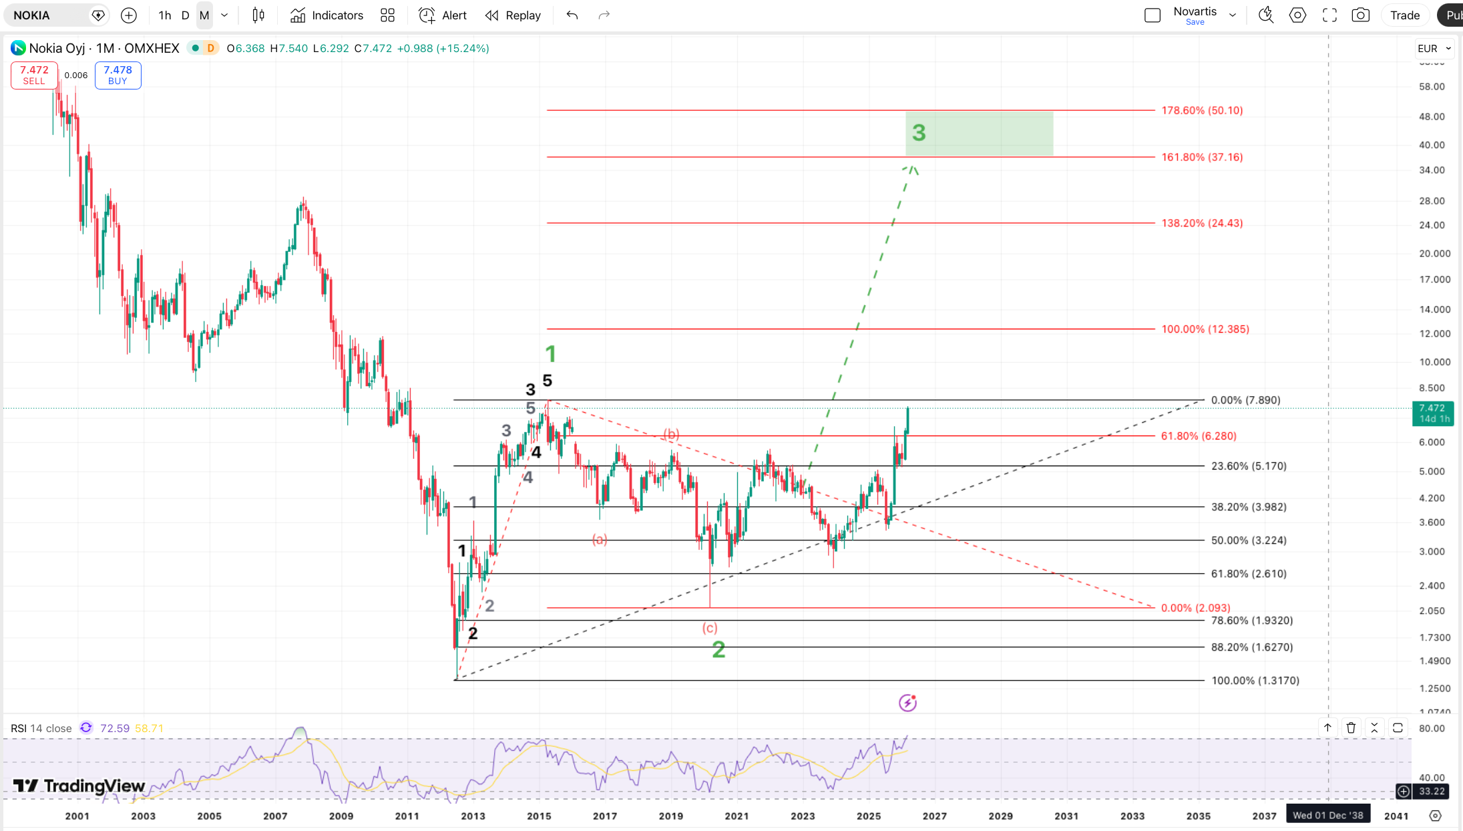Viewport: 1463px width, 831px height.
Task: Switch to the 1h timeframe
Action: coord(165,15)
